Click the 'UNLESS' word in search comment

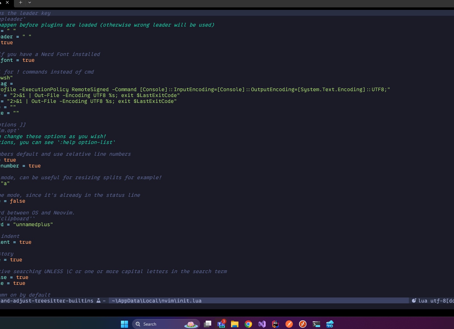coord(53,272)
